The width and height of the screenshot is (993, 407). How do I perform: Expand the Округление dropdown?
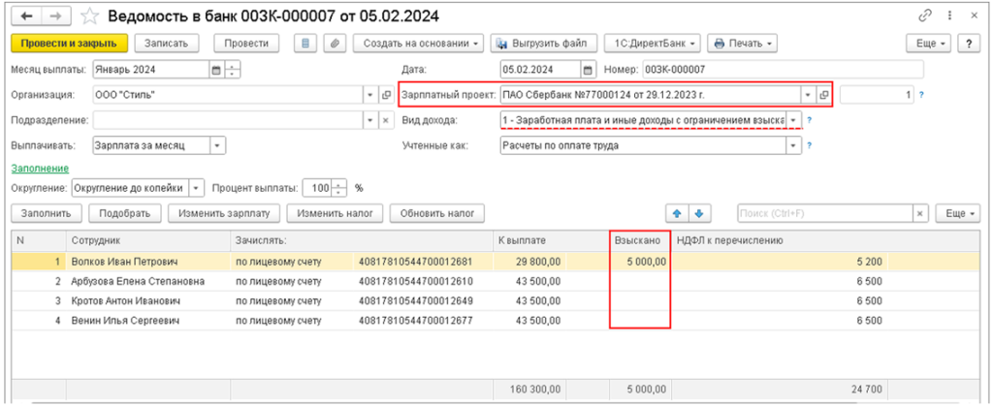click(197, 188)
